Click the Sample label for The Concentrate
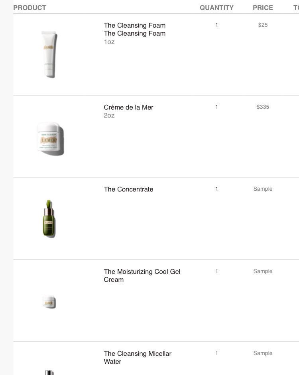The width and height of the screenshot is (299, 375). point(263,189)
